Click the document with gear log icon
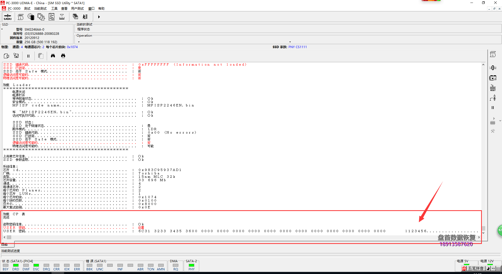 (x=6, y=56)
